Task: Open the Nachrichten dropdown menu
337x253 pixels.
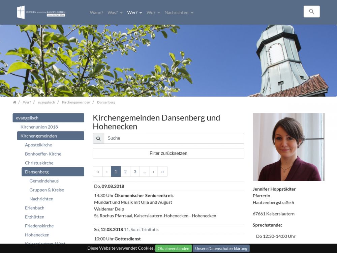Action: click(x=179, y=12)
